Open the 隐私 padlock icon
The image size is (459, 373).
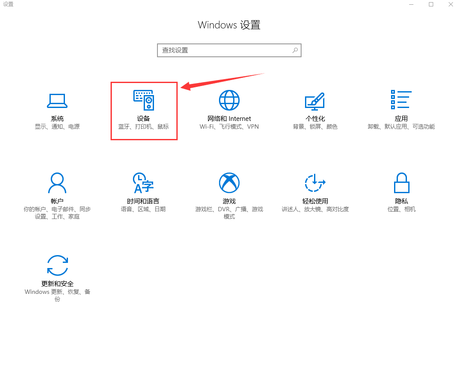click(401, 183)
